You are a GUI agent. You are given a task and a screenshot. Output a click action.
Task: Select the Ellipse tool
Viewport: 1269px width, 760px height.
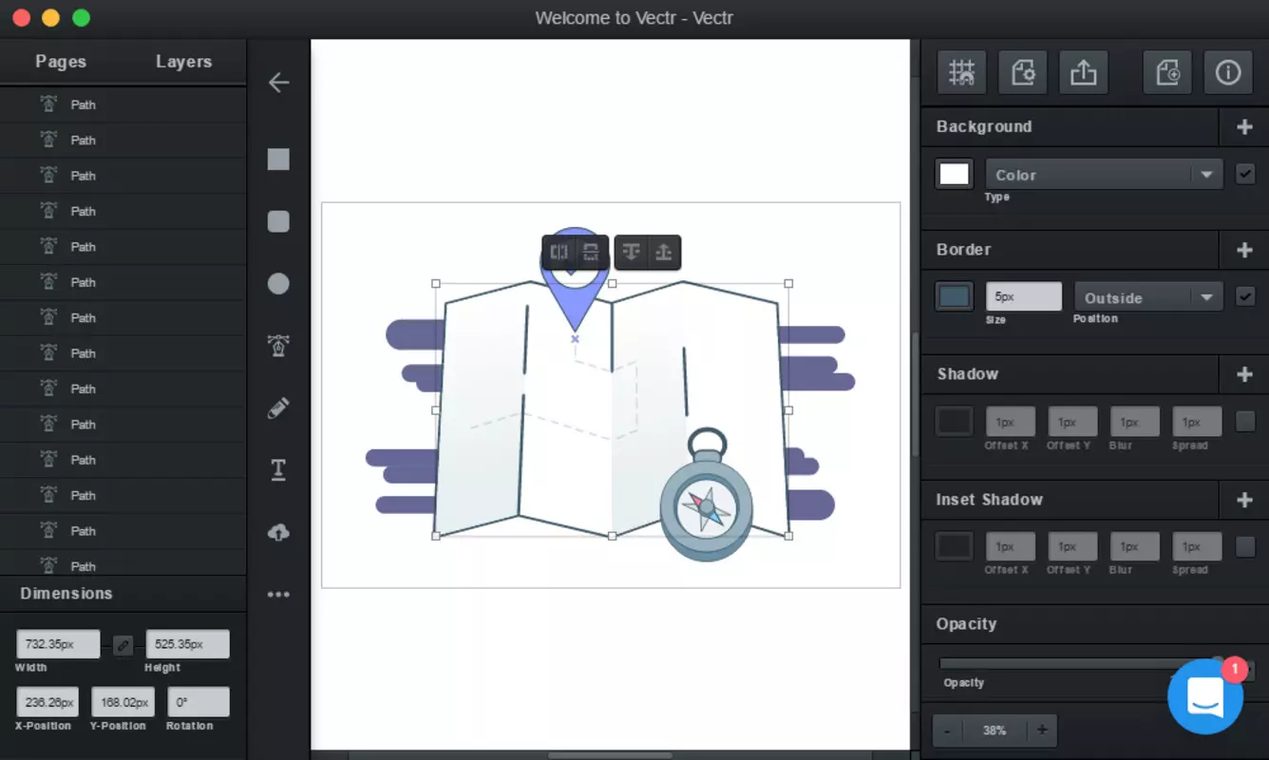[x=278, y=283]
